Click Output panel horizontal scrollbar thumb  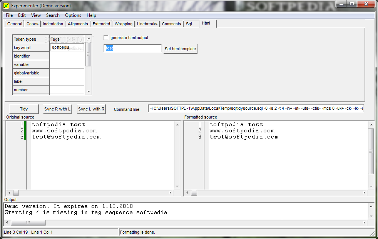tap(28, 223)
